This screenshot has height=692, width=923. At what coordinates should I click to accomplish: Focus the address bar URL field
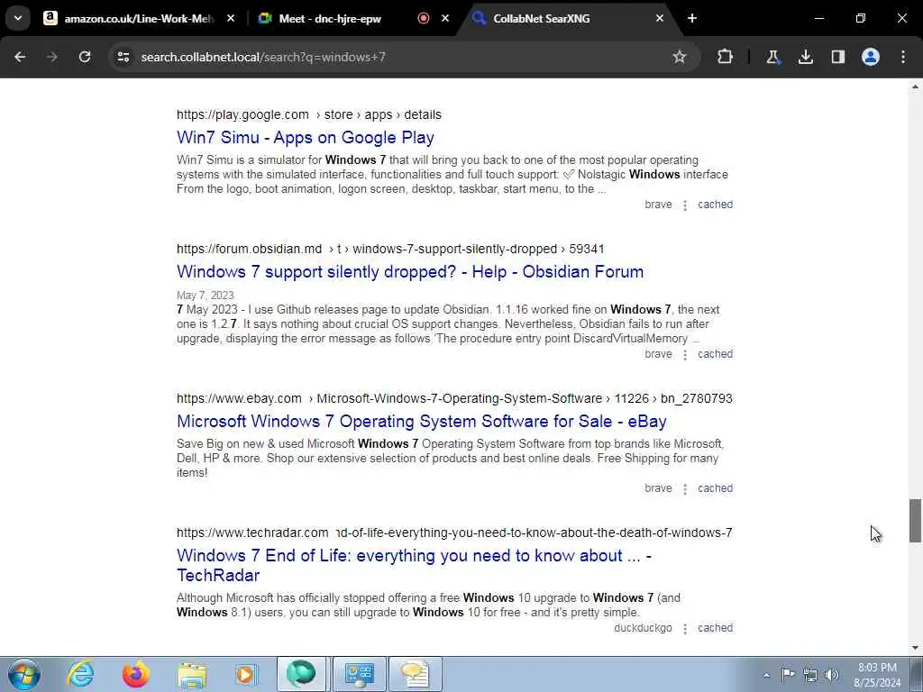click(x=400, y=57)
